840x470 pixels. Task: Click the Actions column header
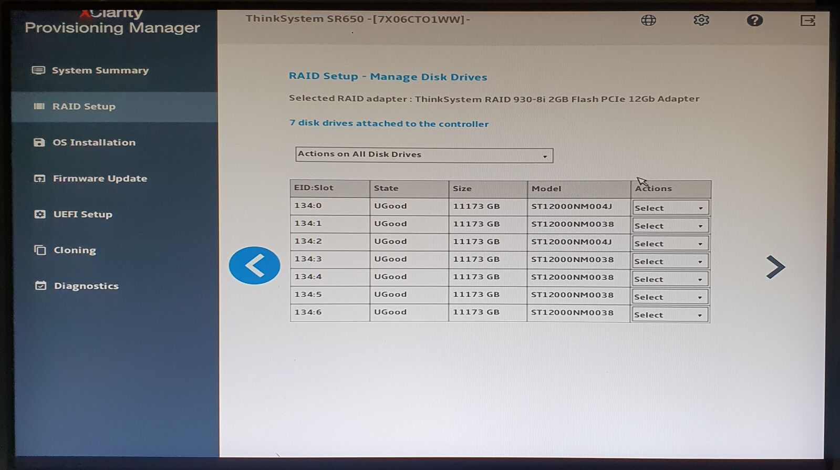point(671,189)
